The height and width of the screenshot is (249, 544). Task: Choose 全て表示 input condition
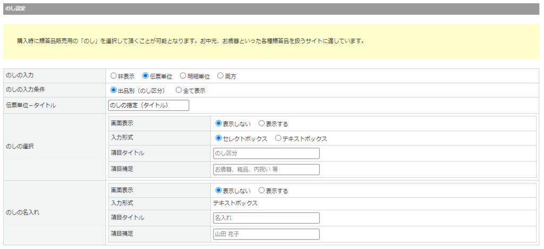pos(178,90)
